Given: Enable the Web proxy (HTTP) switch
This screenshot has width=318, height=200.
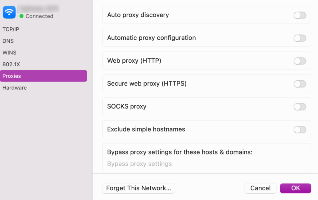Looking at the screenshot, I should coord(300,61).
